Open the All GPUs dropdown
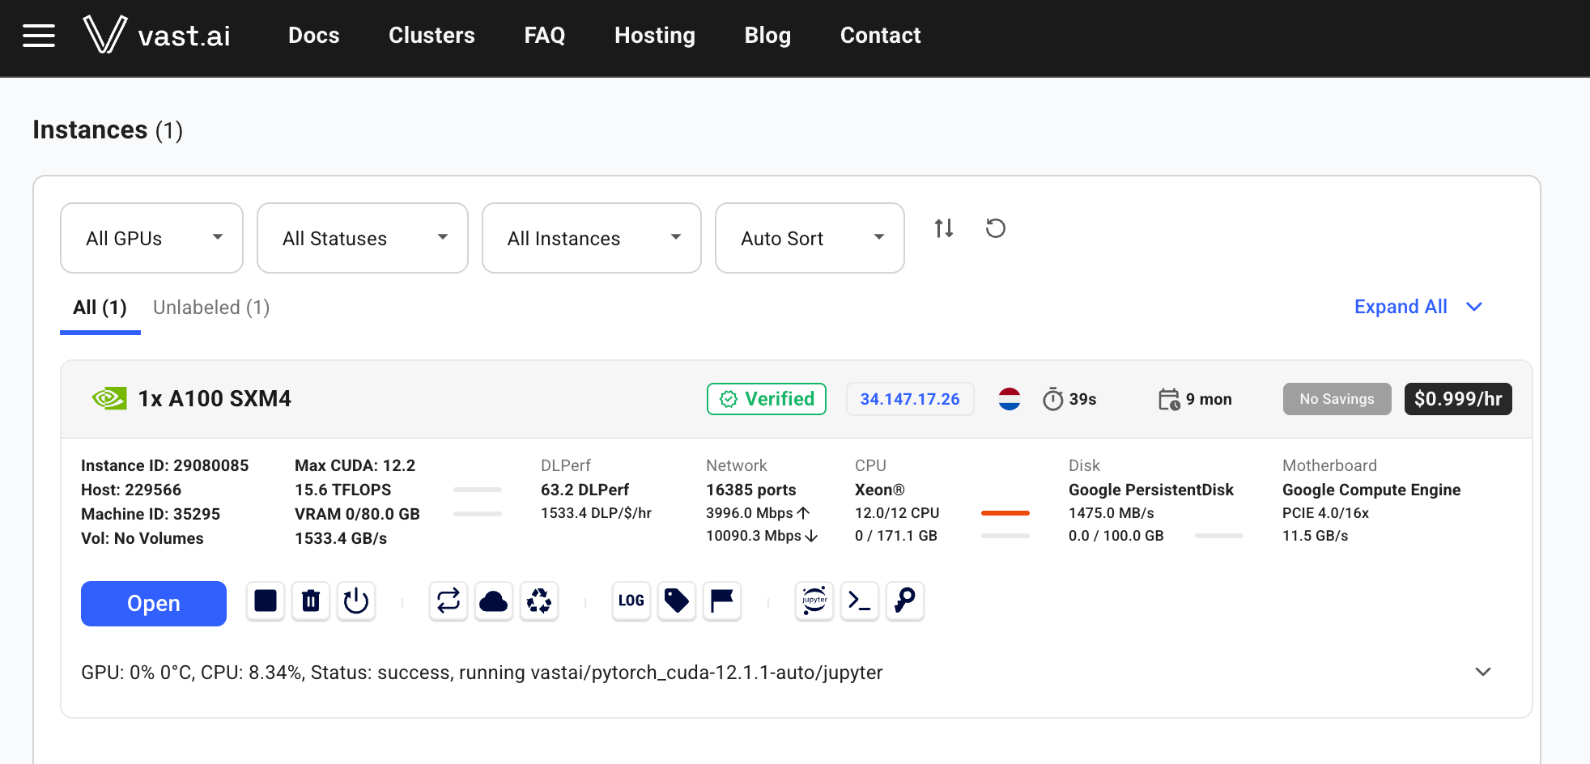Image resolution: width=1590 pixels, height=764 pixels. pyautogui.click(x=152, y=238)
